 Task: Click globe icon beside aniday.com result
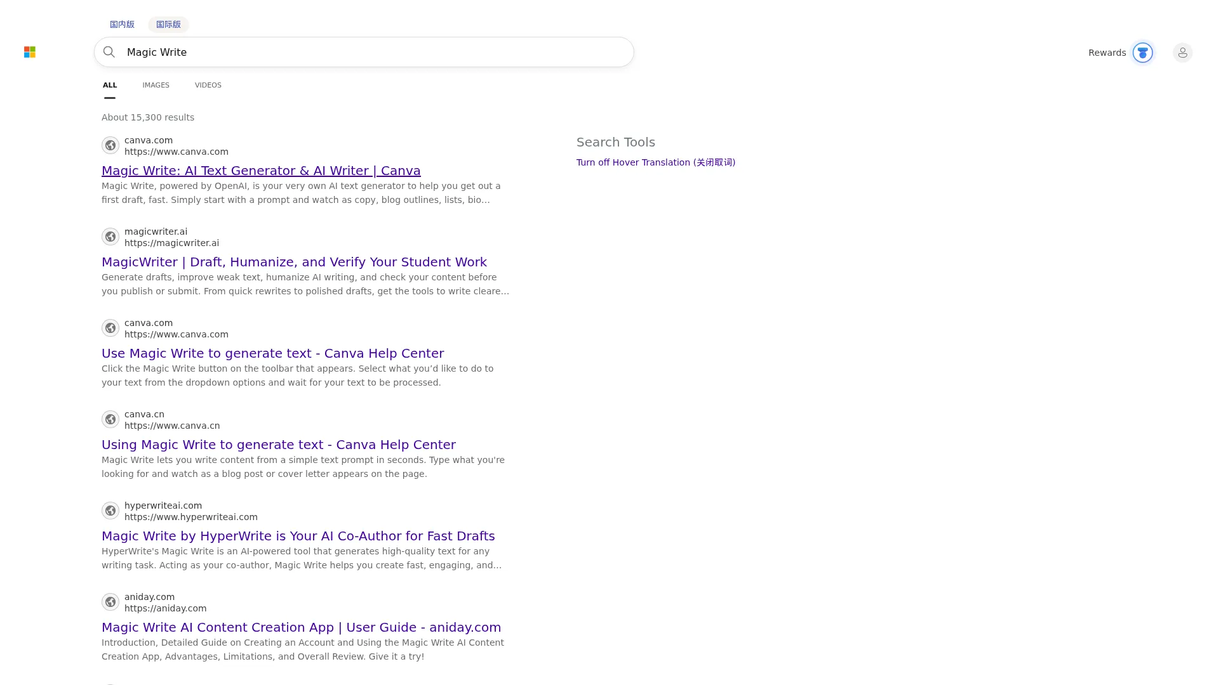pos(110,602)
